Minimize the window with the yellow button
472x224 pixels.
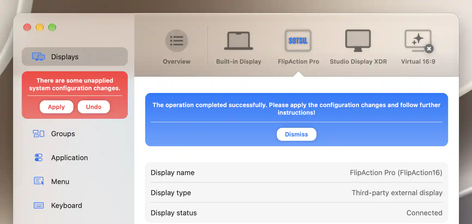point(40,27)
